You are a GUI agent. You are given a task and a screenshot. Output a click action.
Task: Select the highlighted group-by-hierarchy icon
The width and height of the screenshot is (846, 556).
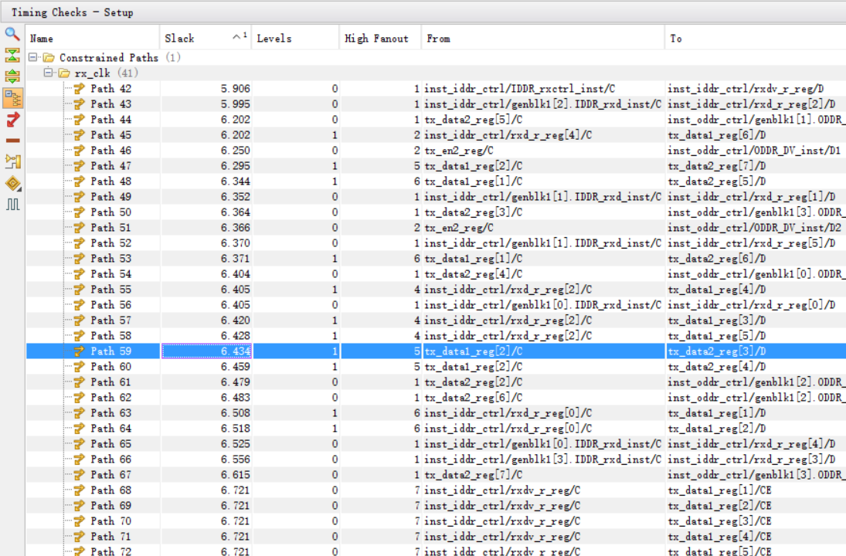[x=11, y=96]
